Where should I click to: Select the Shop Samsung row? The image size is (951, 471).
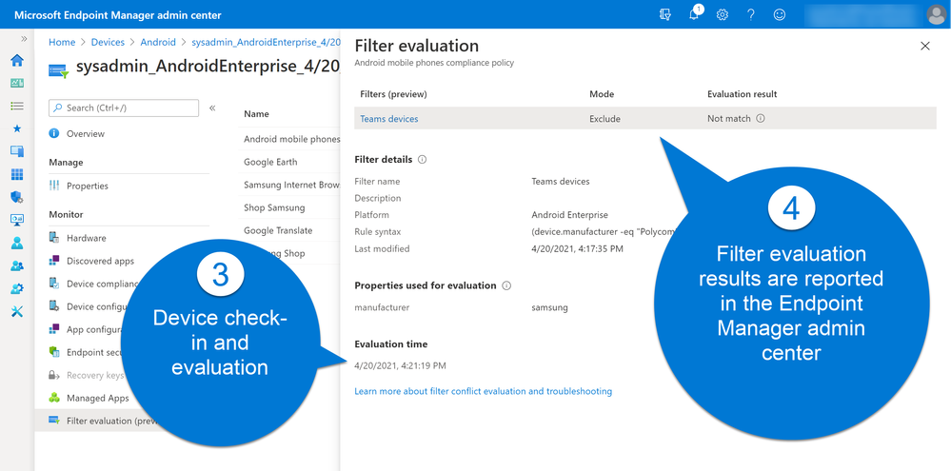pyautogui.click(x=274, y=208)
